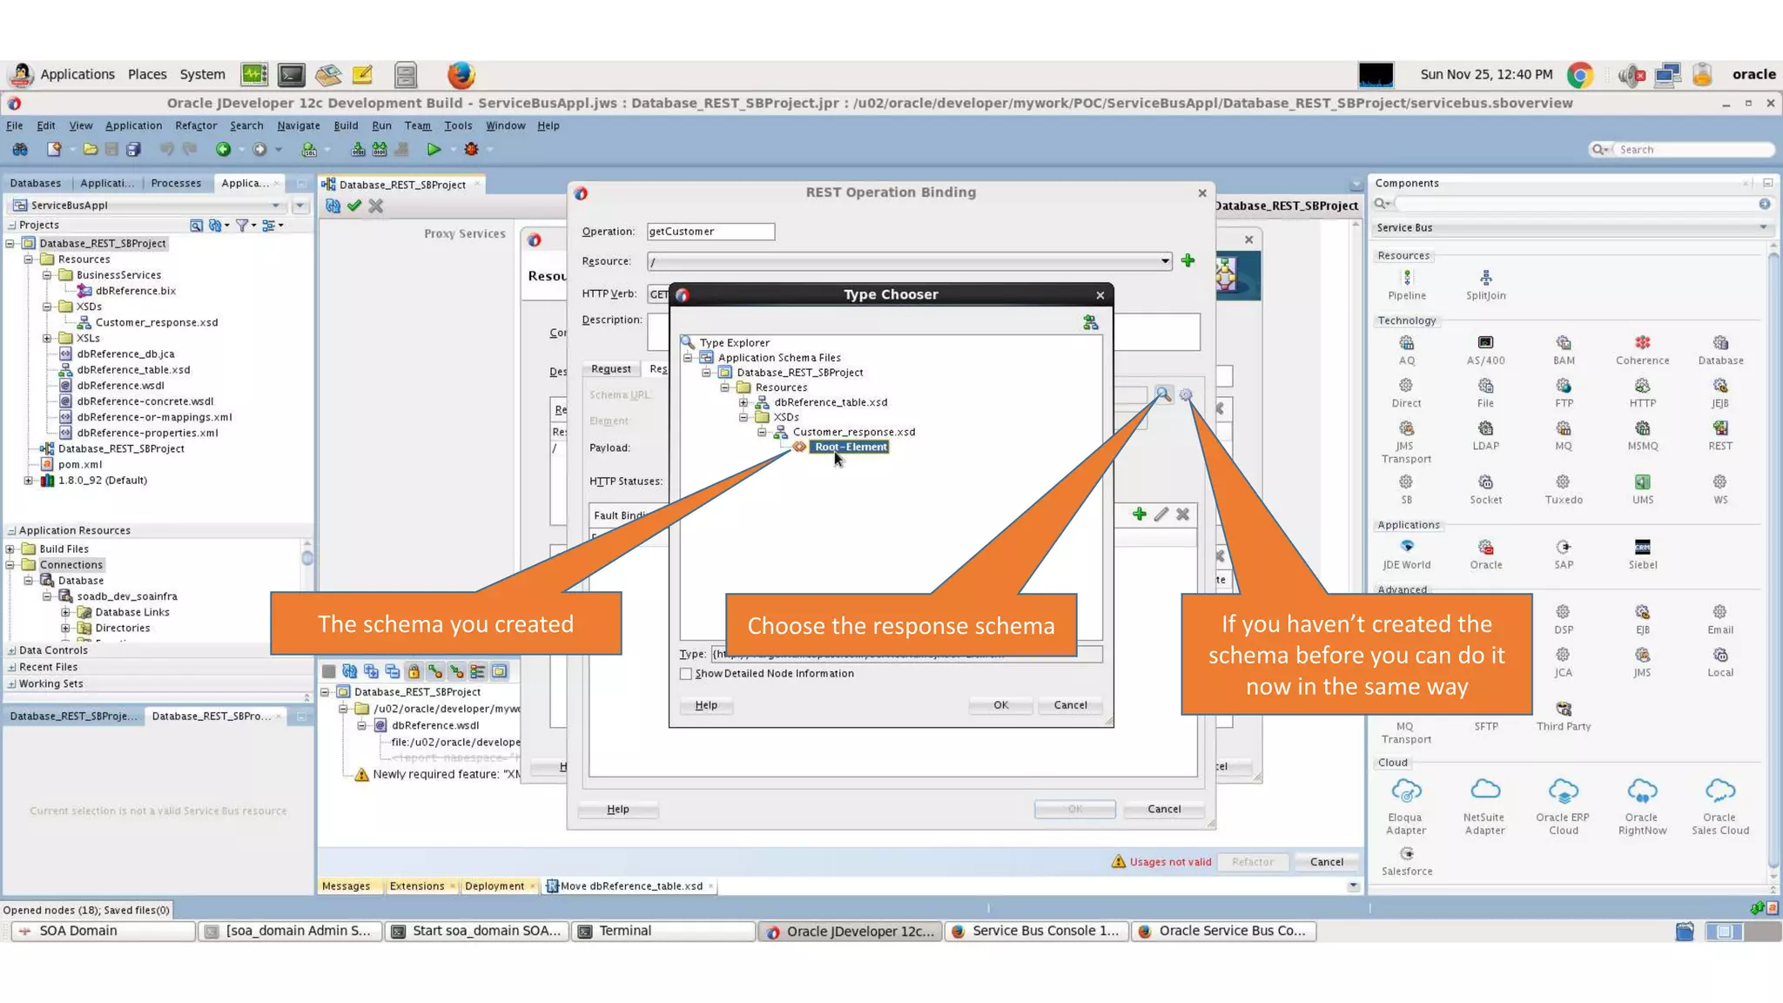Click the Database adapter icon in Components
The image size is (1783, 1003).
(1719, 343)
